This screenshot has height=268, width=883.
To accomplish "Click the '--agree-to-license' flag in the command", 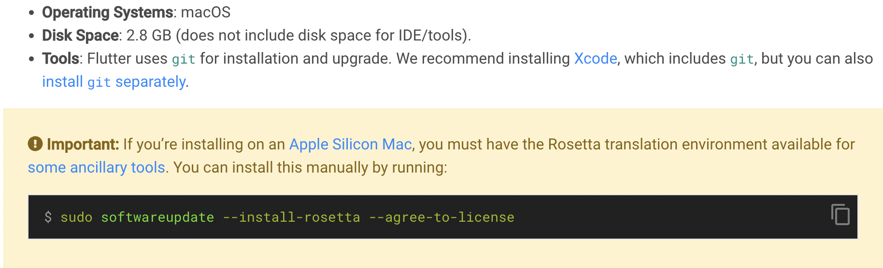I will tap(441, 217).
